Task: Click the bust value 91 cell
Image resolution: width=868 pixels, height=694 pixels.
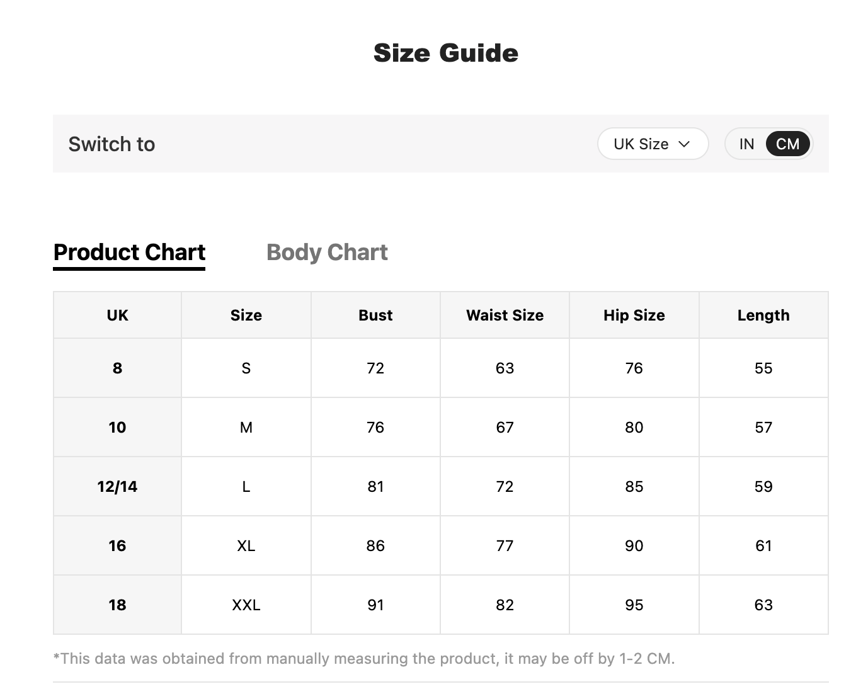Action: pyautogui.click(x=375, y=605)
